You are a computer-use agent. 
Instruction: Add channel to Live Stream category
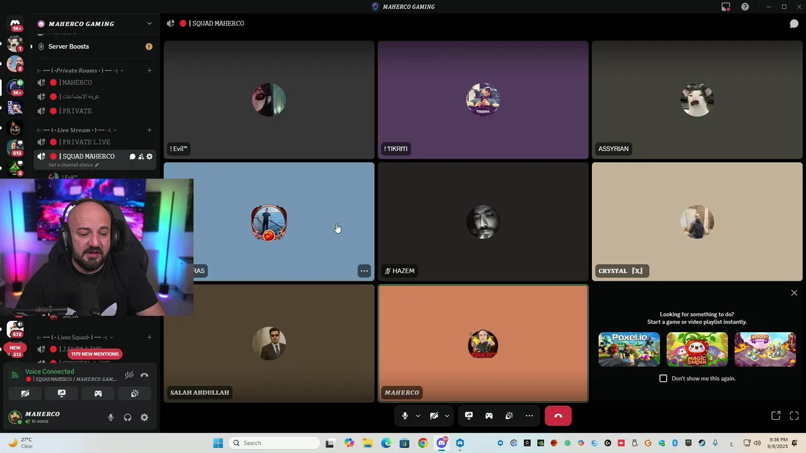click(x=149, y=130)
